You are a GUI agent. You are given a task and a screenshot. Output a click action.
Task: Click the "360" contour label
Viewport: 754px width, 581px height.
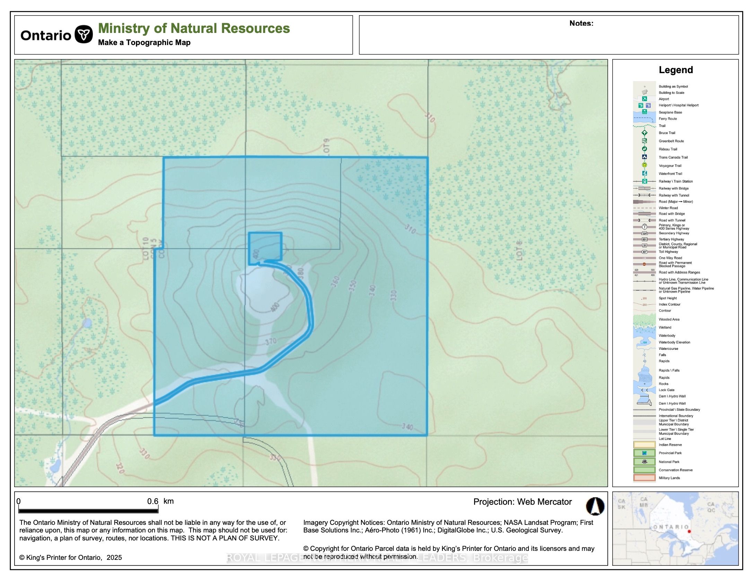pyautogui.click(x=335, y=281)
